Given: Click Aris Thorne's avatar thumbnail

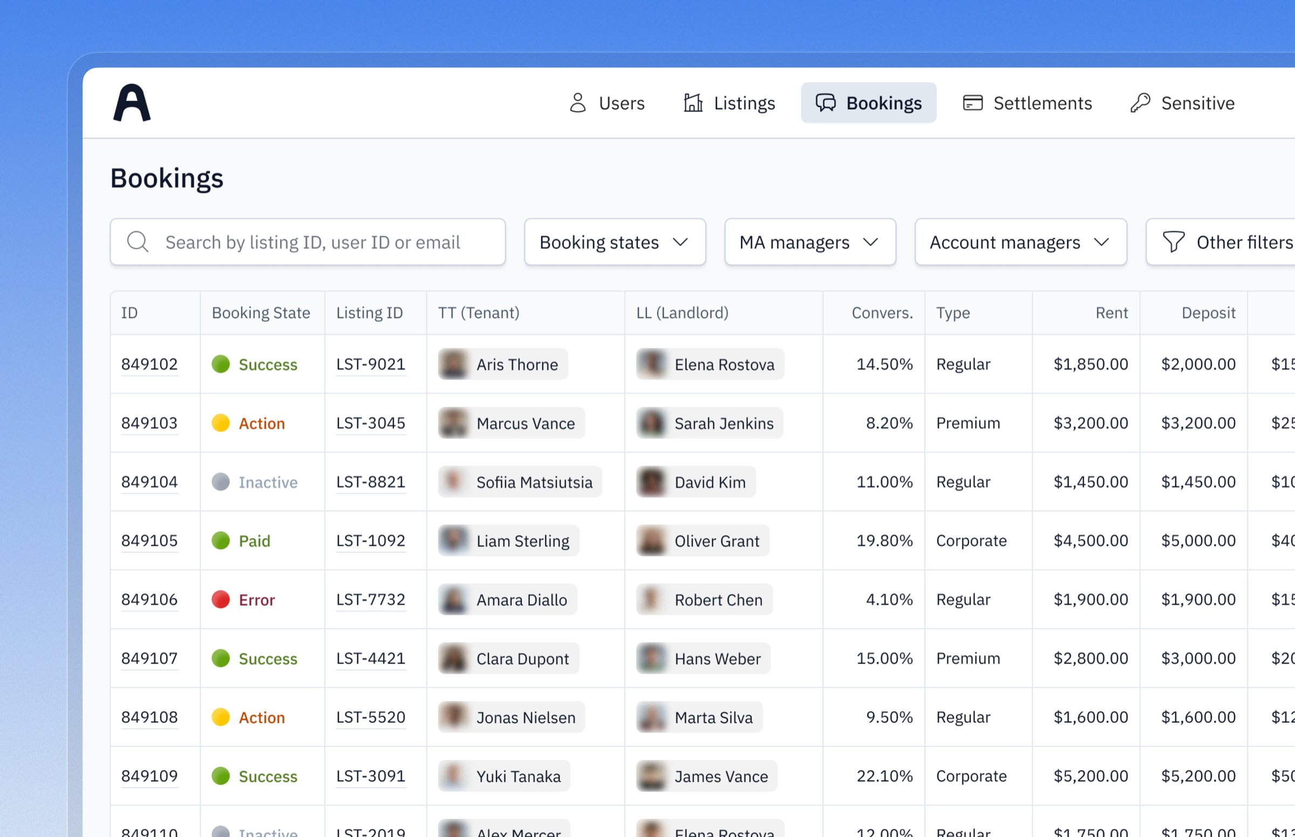Looking at the screenshot, I should click(x=454, y=364).
